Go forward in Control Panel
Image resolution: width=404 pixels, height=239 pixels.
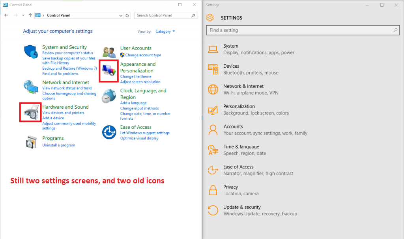pos(16,15)
